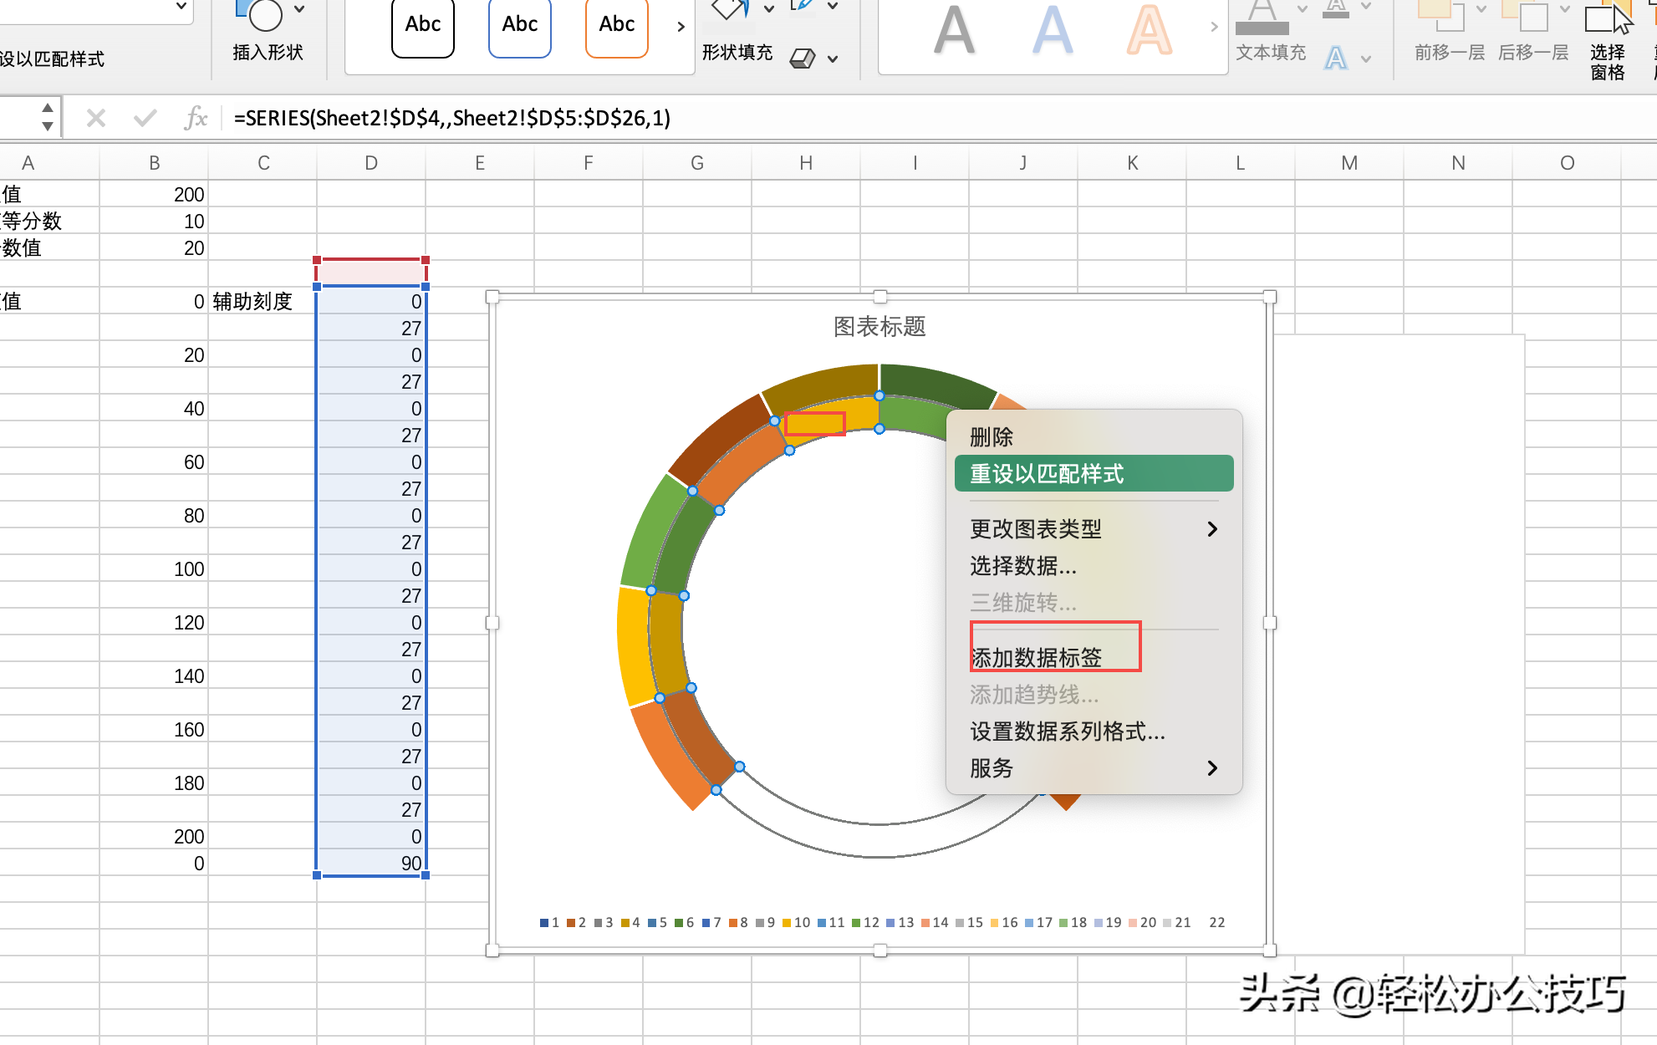Viewport: 1657px width, 1045px height.
Task: Select the blue-outlined Abc shape style
Action: point(519,27)
